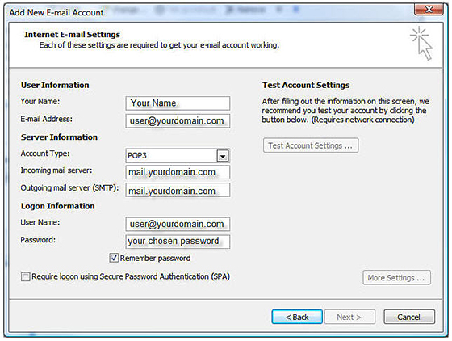Click the Logon Information section label
The image size is (452, 341).
tap(57, 206)
